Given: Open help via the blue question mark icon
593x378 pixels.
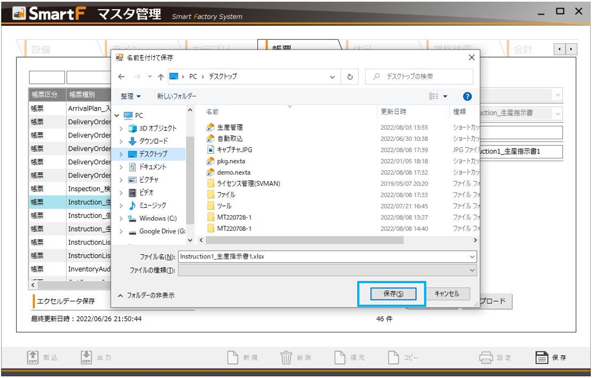Looking at the screenshot, I should click(467, 96).
